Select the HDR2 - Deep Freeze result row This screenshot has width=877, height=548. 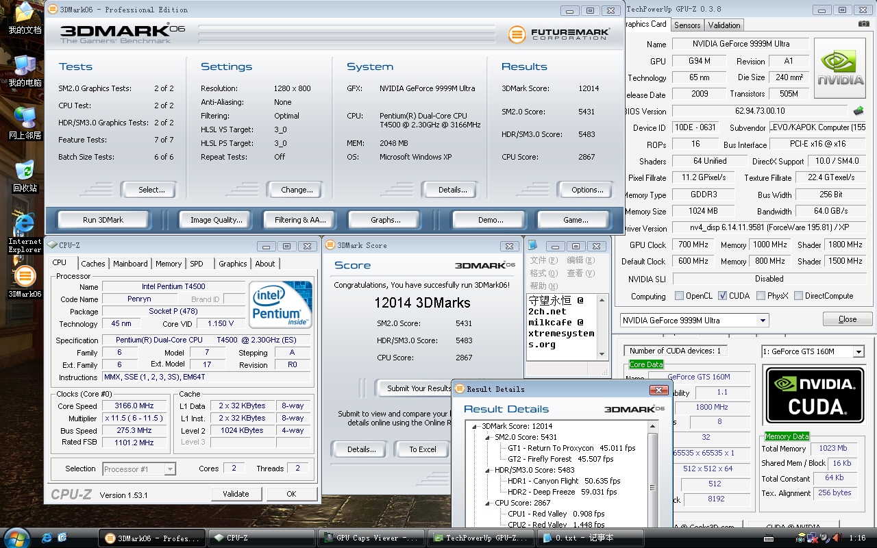[562, 492]
